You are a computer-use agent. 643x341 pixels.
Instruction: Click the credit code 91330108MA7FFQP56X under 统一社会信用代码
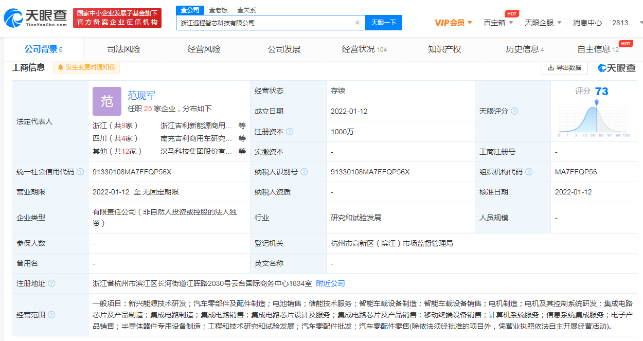click(x=132, y=172)
